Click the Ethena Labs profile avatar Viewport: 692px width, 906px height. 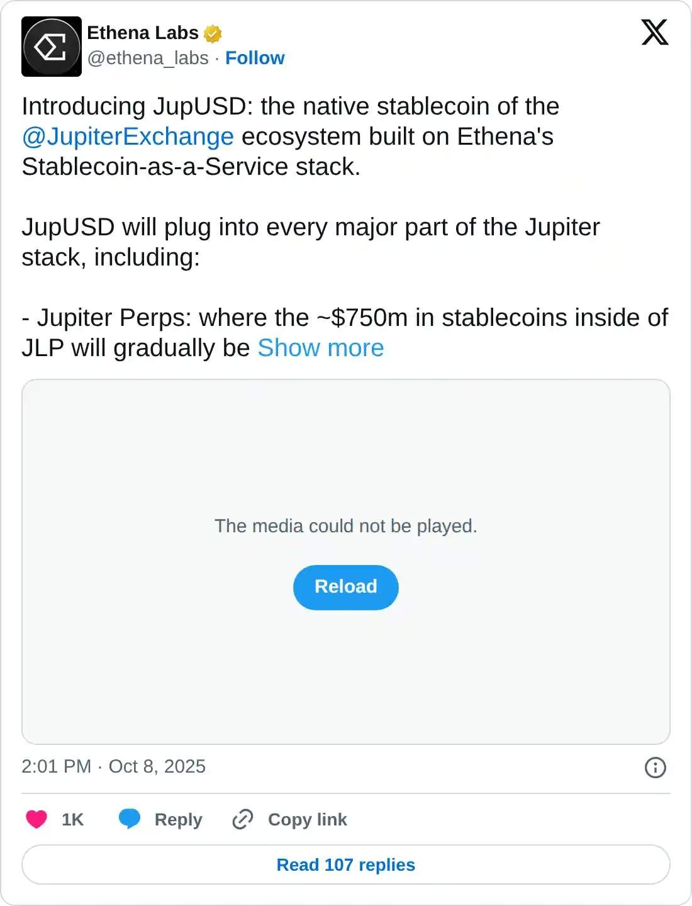pyautogui.click(x=52, y=47)
